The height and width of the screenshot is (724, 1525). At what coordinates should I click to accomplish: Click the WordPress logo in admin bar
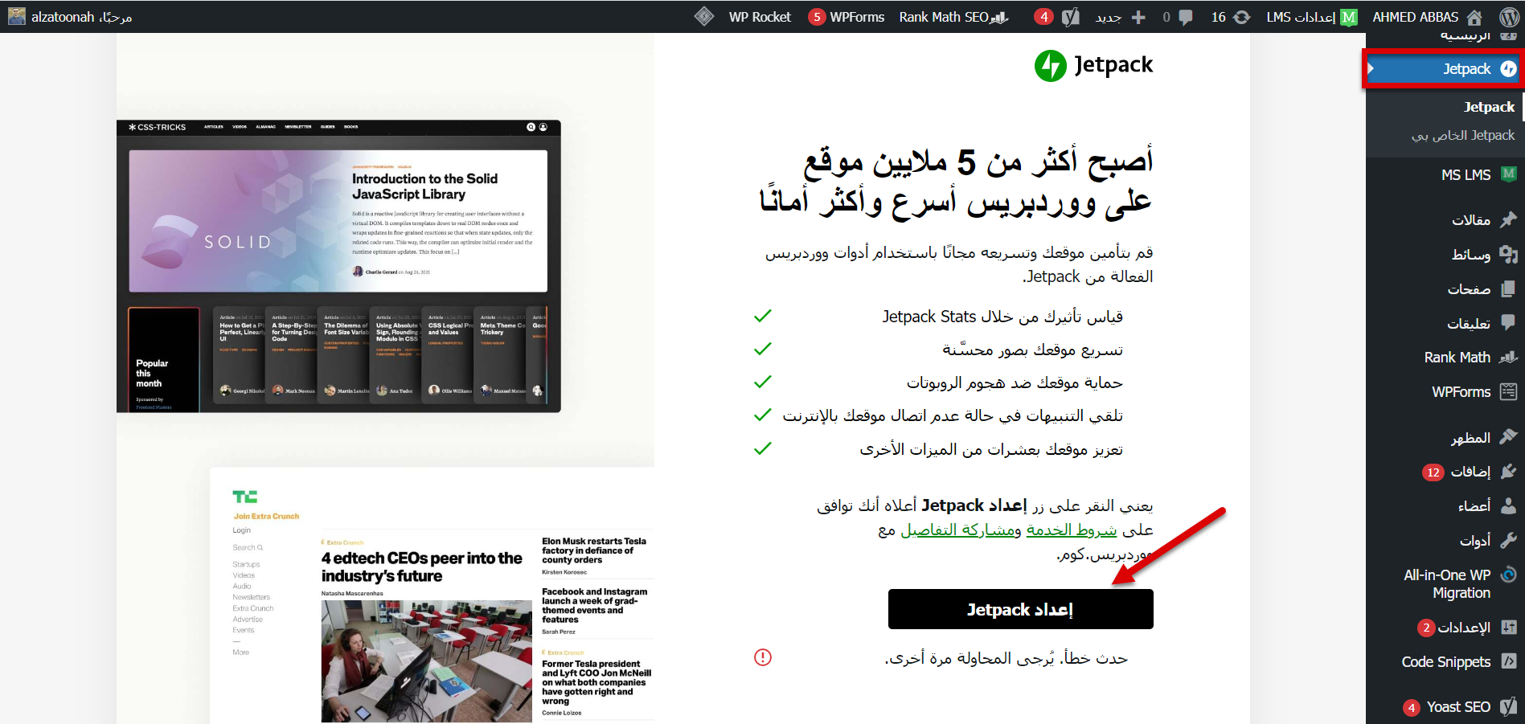(1508, 17)
